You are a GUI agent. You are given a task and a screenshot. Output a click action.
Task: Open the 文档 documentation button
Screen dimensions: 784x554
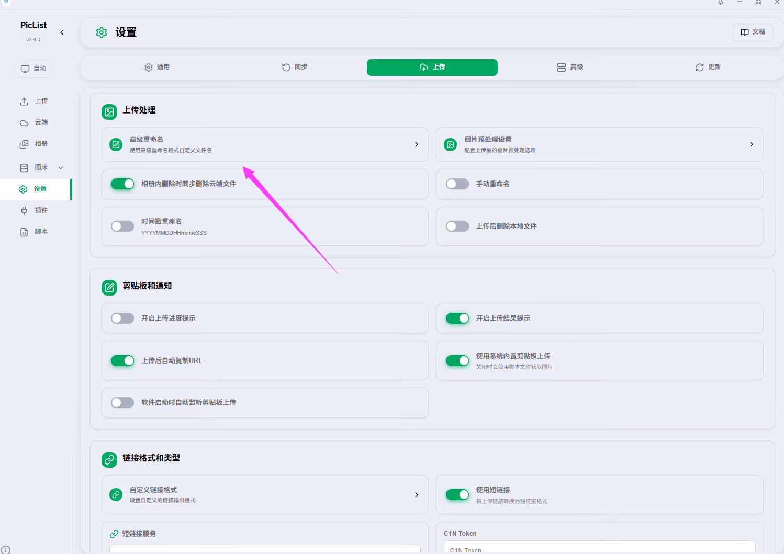[x=753, y=32]
